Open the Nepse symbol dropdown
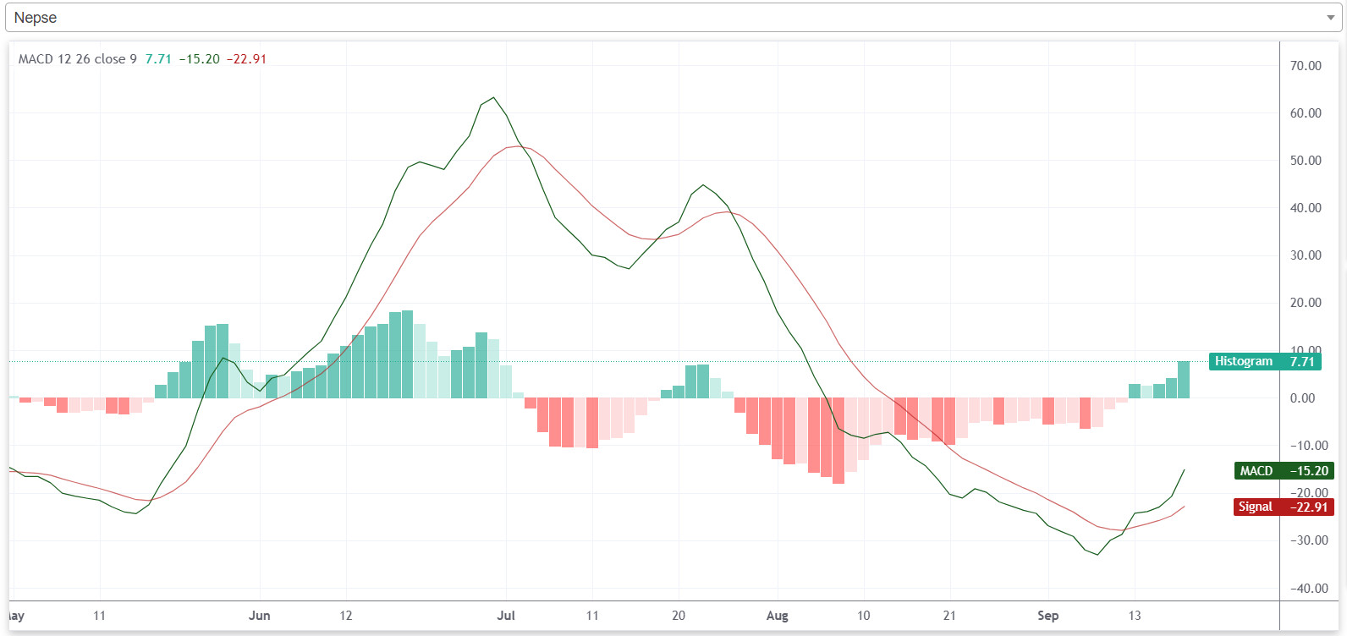Viewport: 1347px width, 636px height. pos(668,18)
